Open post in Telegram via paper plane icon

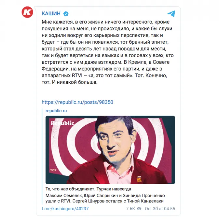coord(171,14)
